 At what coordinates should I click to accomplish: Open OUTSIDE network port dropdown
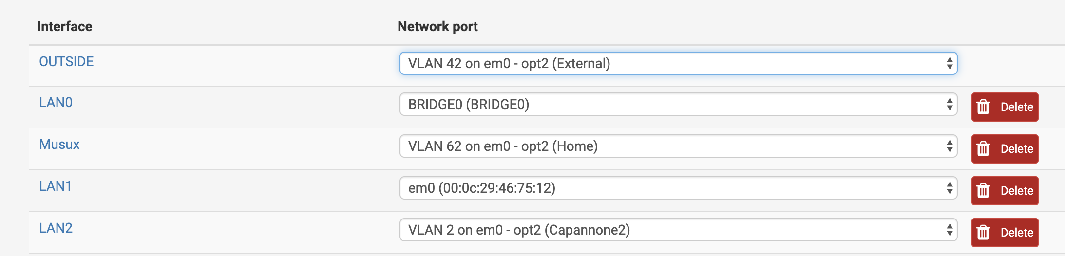click(x=678, y=63)
